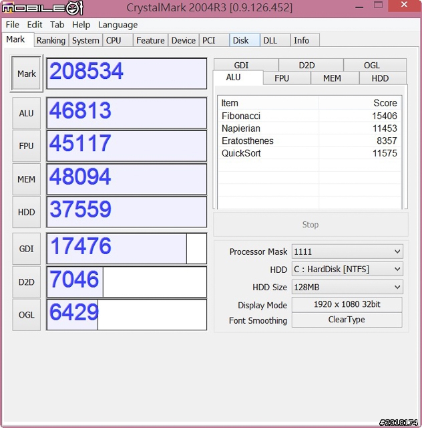Click the FPU score 45117

pos(126,146)
